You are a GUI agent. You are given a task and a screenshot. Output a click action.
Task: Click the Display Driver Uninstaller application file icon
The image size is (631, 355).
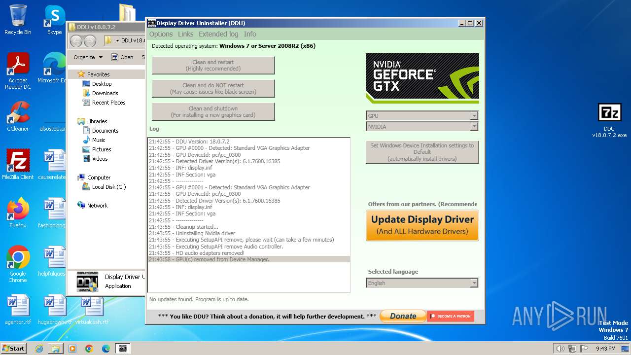tap(87, 282)
